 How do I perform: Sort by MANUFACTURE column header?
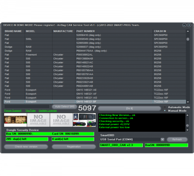coord(64,31)
